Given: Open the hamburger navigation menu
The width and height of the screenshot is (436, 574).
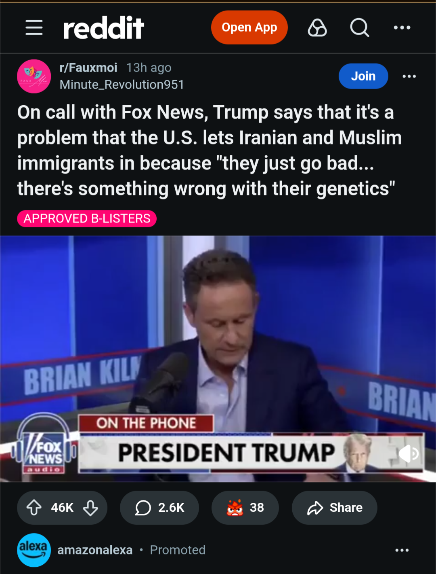Looking at the screenshot, I should [x=34, y=28].
